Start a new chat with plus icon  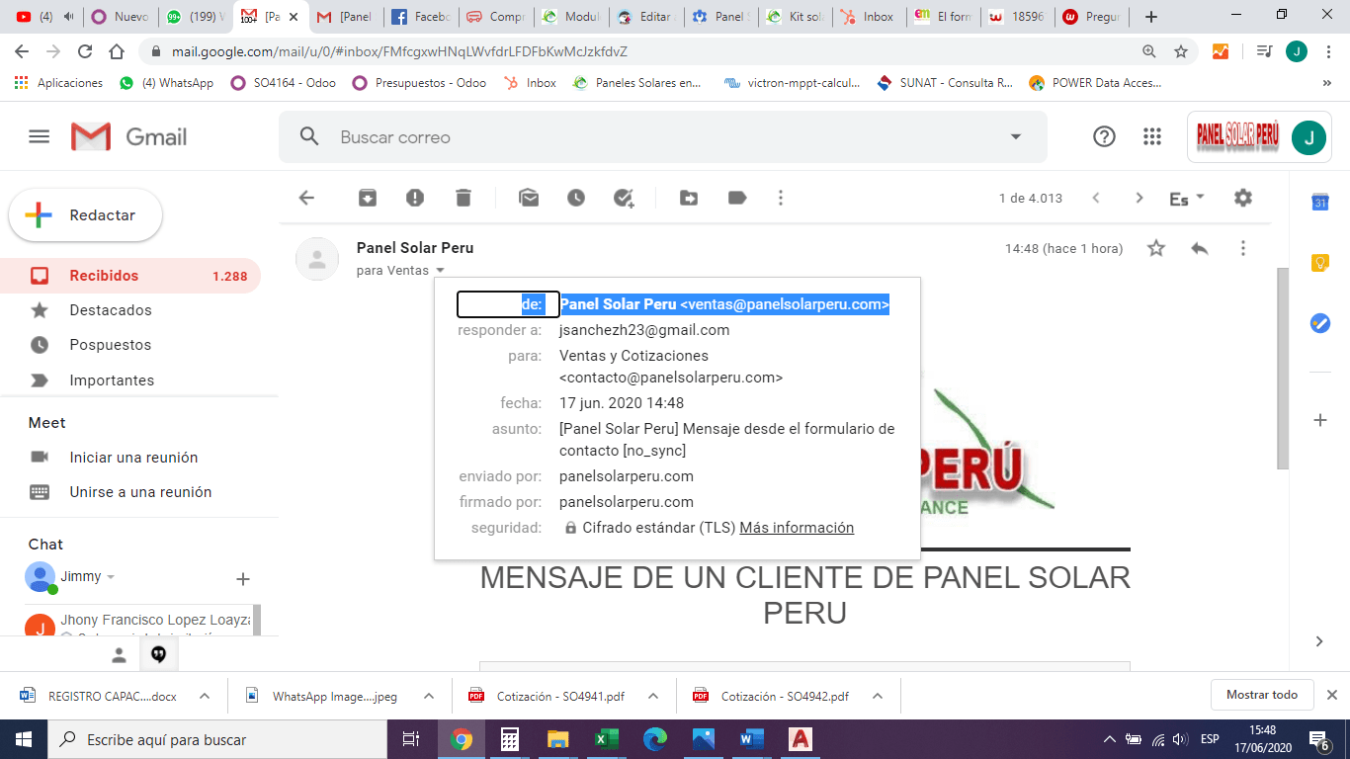243,579
